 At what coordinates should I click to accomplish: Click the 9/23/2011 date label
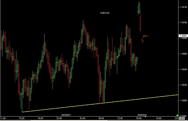[x=66, y=115]
